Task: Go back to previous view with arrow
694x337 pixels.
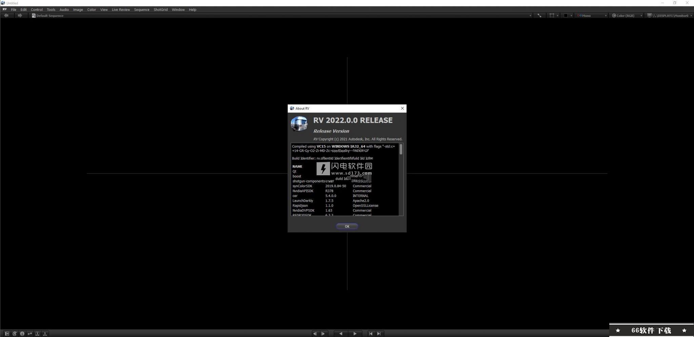Action: pyautogui.click(x=6, y=16)
